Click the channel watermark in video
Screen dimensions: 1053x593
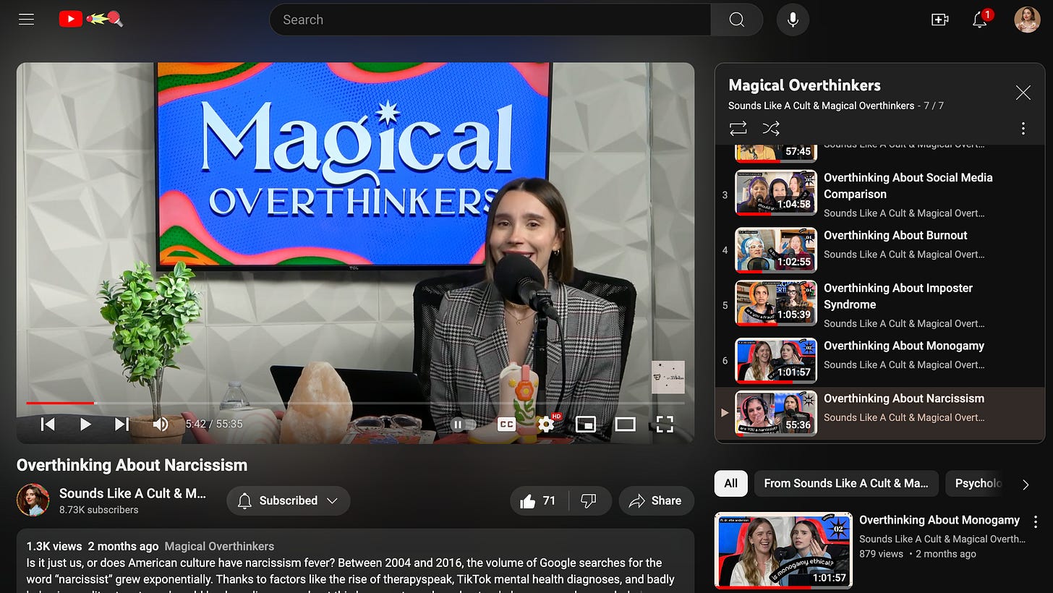[x=668, y=377]
